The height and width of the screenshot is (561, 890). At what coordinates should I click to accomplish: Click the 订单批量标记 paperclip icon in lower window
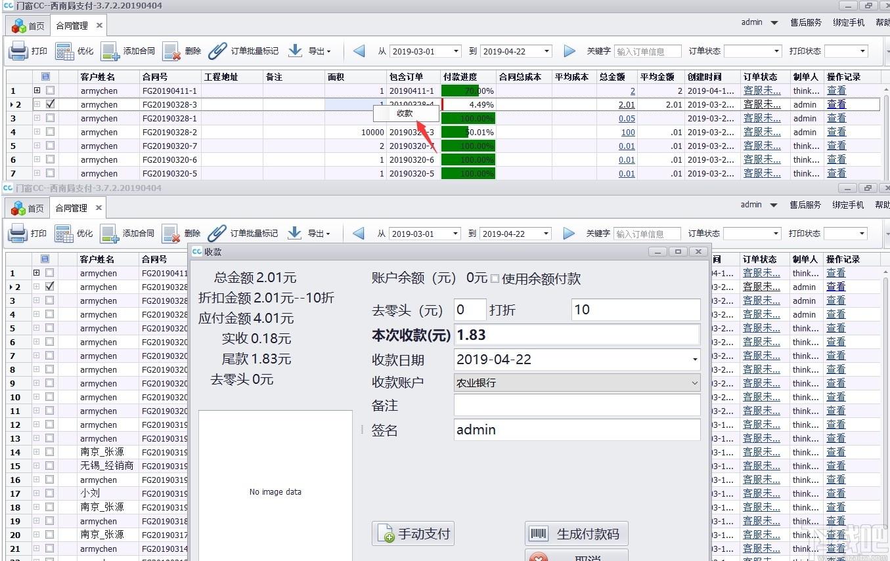coord(217,233)
